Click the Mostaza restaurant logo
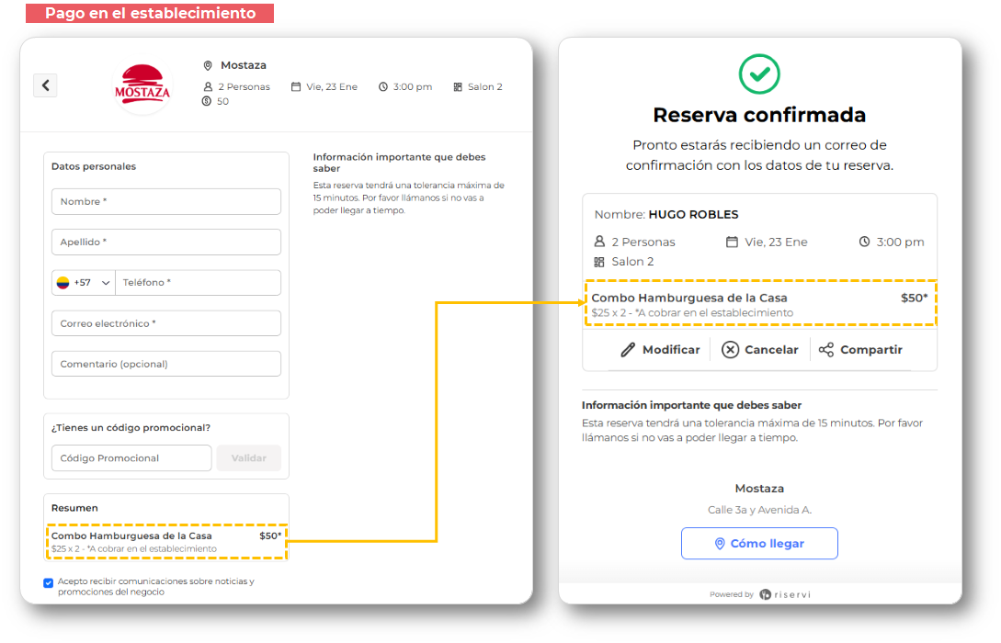1001x643 pixels. click(142, 88)
